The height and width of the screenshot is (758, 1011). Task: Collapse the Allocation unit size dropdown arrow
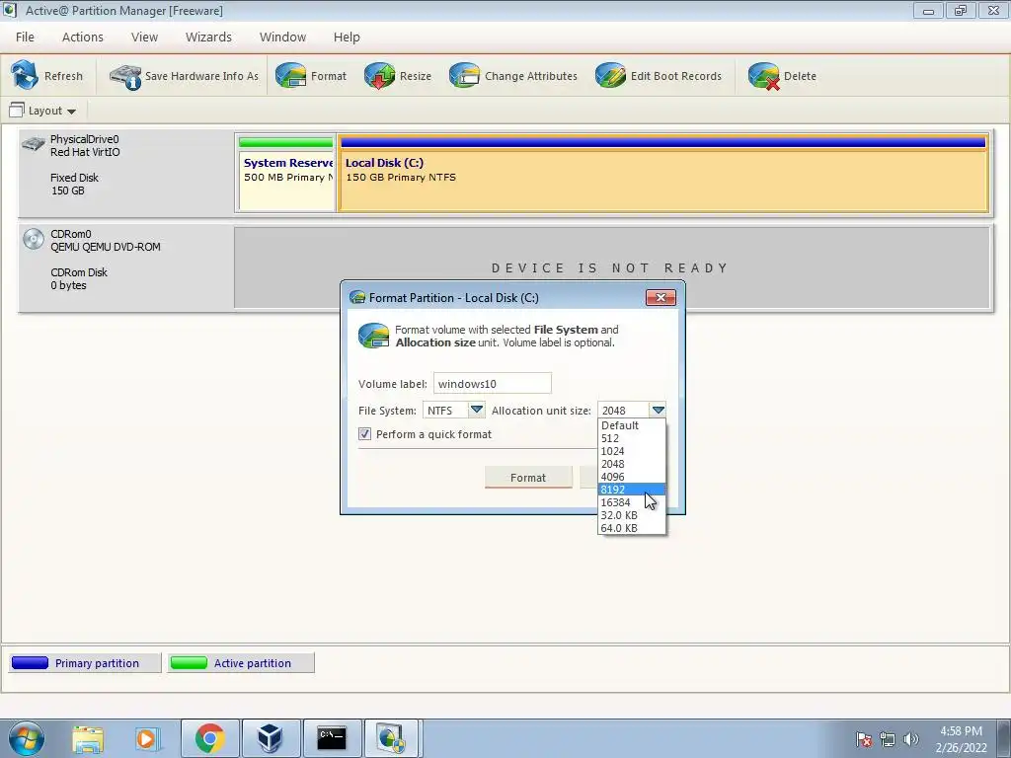pos(658,410)
